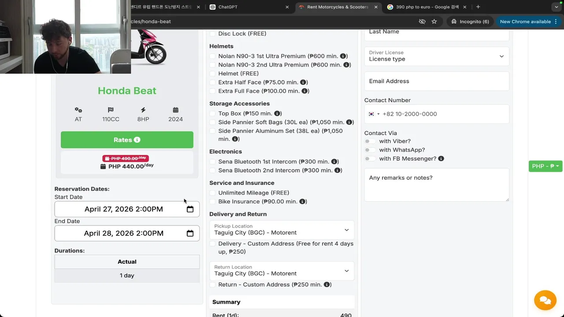Click info icon for Side Pannier Soft Bags
Viewport: 564px width, 317px height.
[x=349, y=122]
